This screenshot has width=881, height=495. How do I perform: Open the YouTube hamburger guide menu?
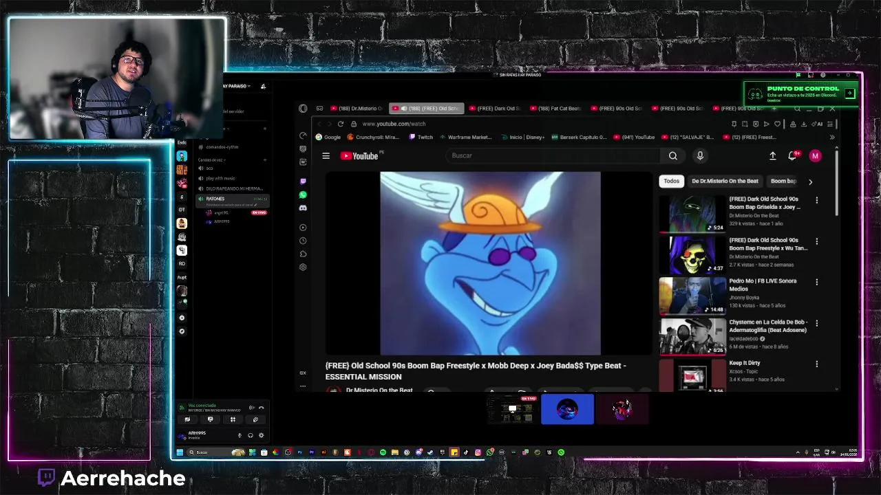(326, 156)
